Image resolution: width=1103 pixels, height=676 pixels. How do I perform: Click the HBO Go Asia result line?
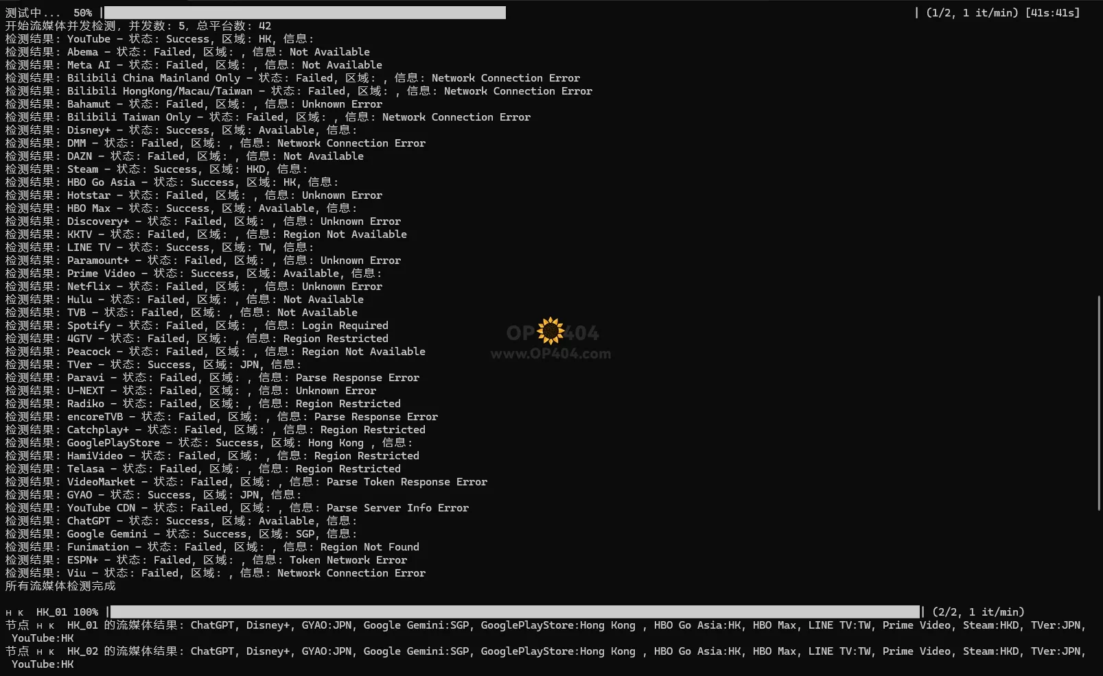(x=172, y=182)
